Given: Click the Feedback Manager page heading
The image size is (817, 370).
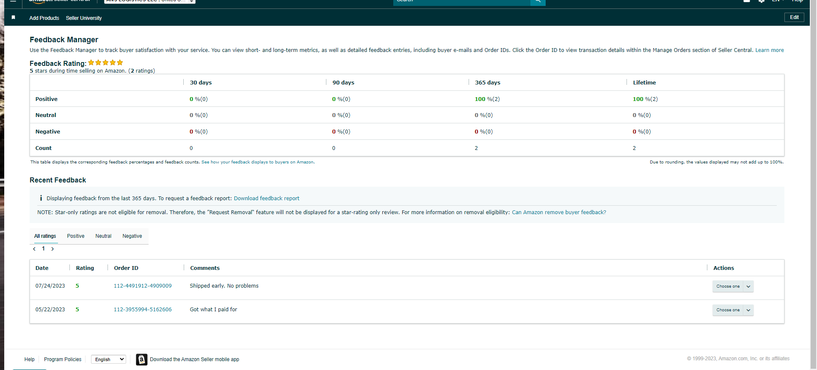Looking at the screenshot, I should tap(64, 40).
